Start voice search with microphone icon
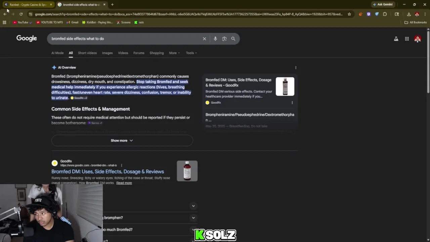The height and width of the screenshot is (242, 430). [215, 39]
